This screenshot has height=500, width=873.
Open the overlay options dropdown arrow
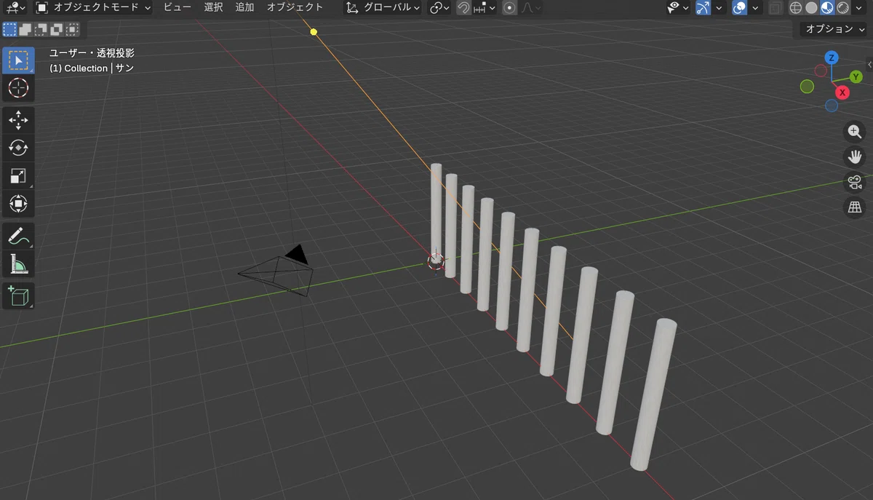(x=756, y=7)
